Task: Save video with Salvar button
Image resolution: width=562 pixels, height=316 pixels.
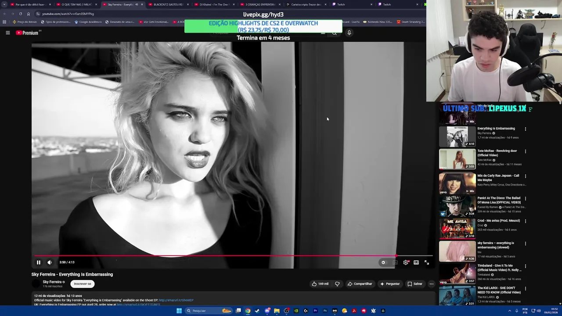Action: pyautogui.click(x=415, y=284)
